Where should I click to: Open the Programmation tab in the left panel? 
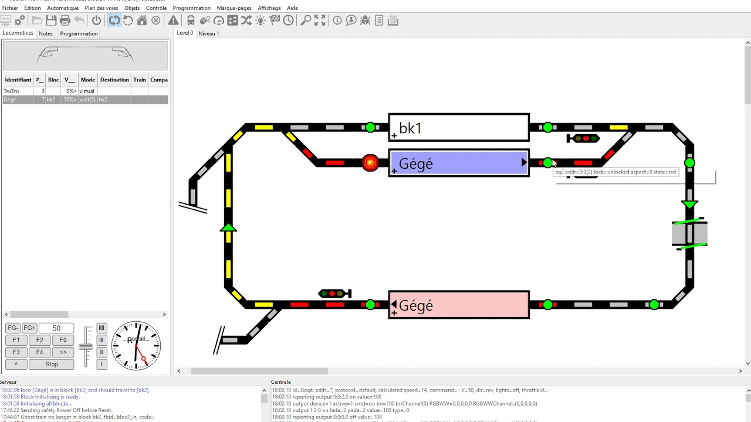click(79, 33)
